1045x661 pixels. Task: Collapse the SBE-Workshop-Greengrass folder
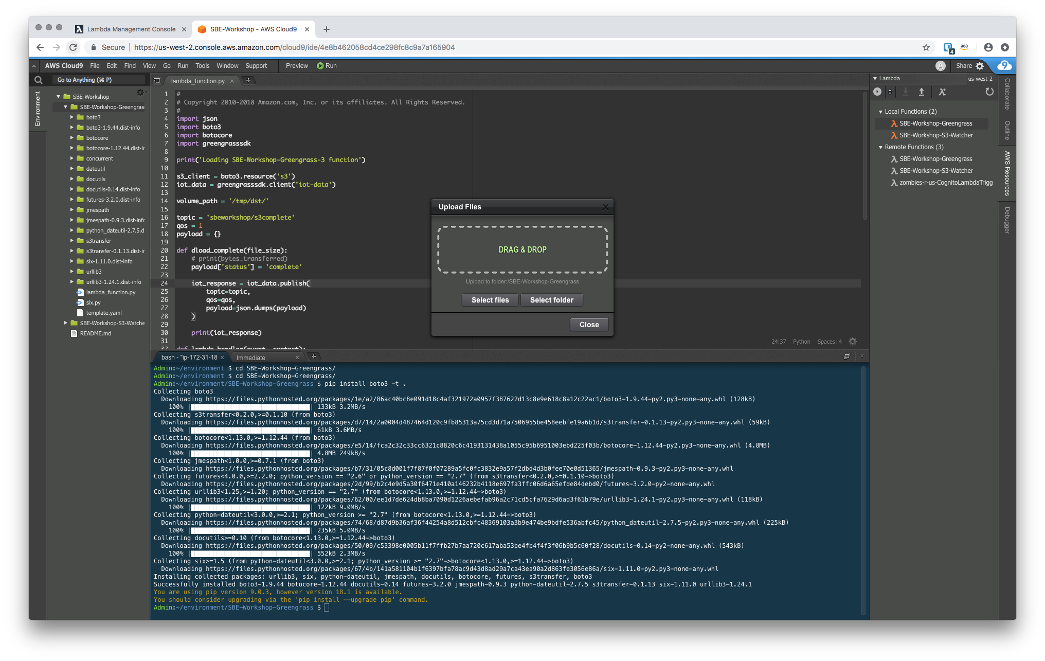coord(65,107)
